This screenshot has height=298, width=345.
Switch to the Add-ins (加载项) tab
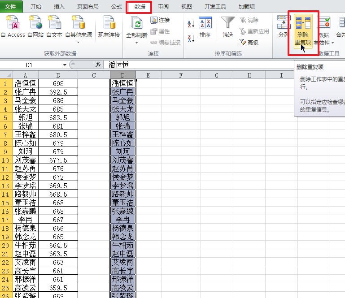[247, 7]
